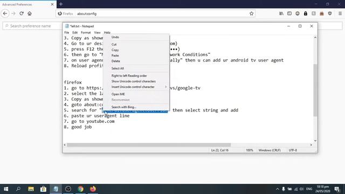Bookmark this page with star icon

point(252,13)
